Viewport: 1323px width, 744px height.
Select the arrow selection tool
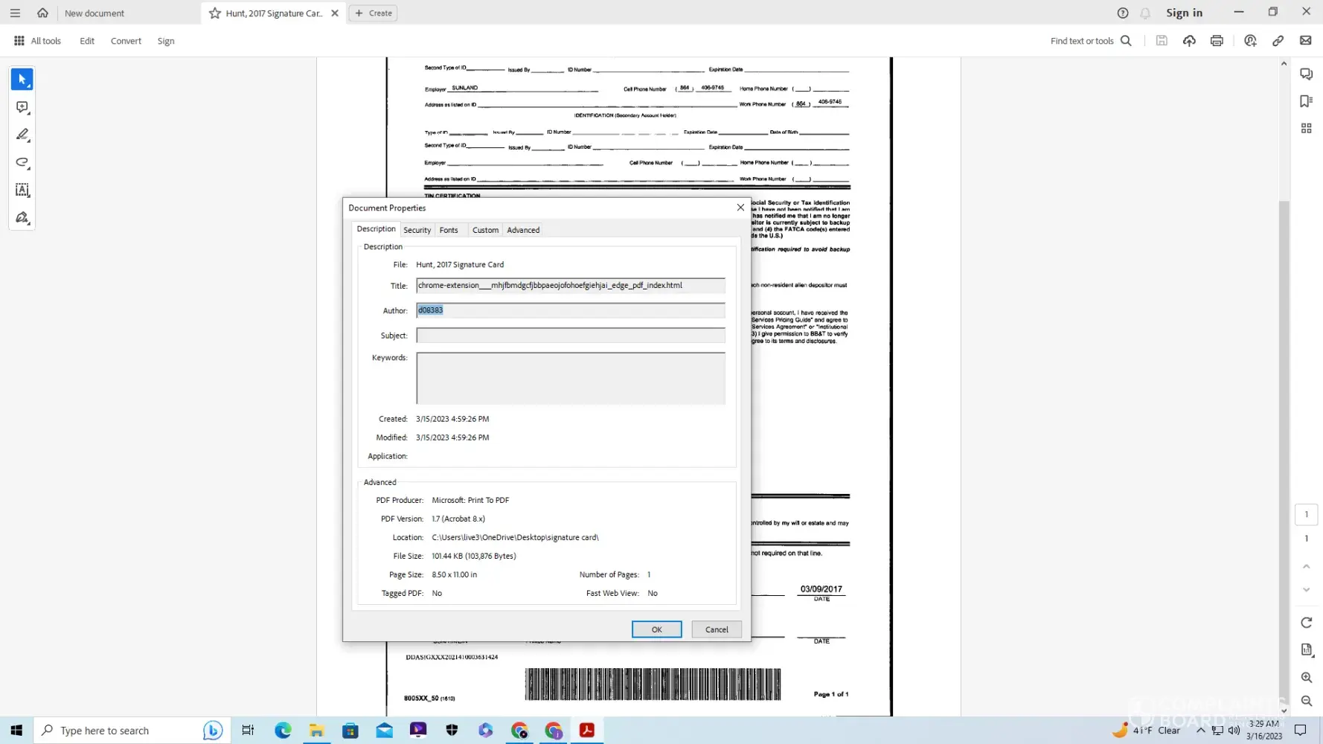tap(22, 79)
